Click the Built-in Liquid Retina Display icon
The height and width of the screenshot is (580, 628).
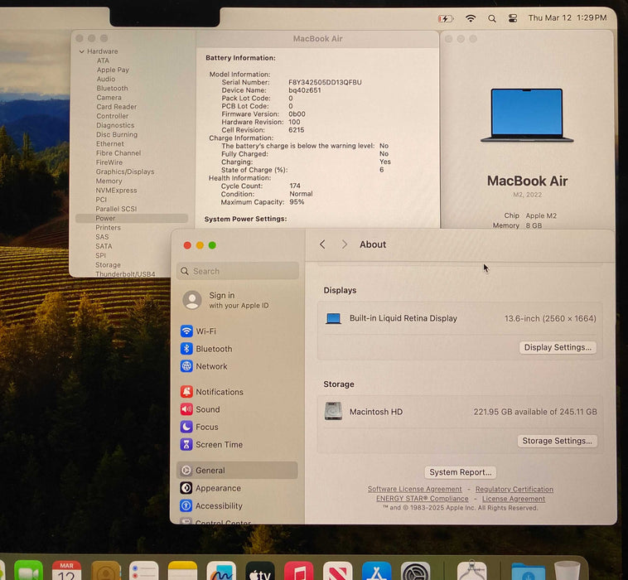click(x=333, y=318)
